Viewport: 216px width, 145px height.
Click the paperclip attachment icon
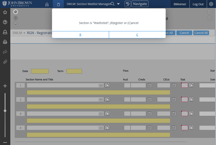[5, 62]
